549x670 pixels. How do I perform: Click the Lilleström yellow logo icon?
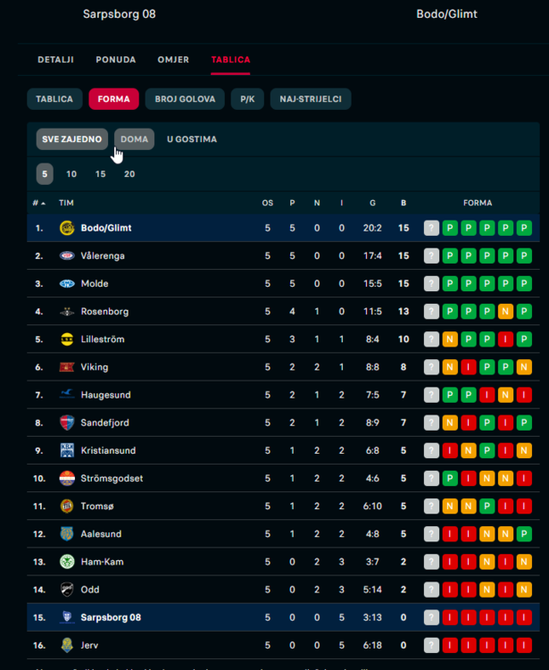(67, 339)
